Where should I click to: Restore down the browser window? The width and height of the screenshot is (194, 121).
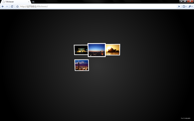pos(185,1)
